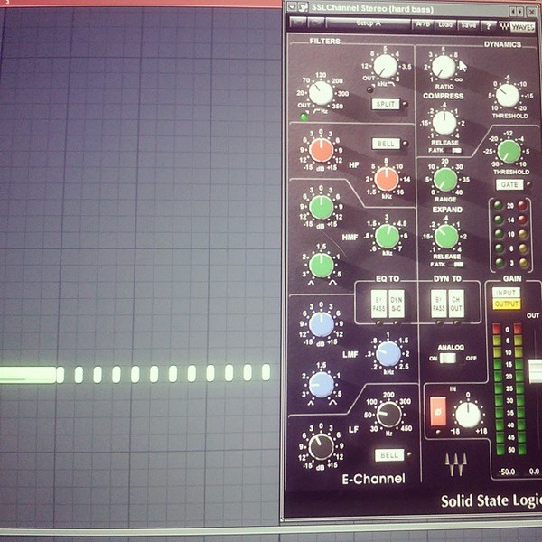Click the Waves W emblem above E-Channel
Screen dimensions: 542x542
[456, 463]
